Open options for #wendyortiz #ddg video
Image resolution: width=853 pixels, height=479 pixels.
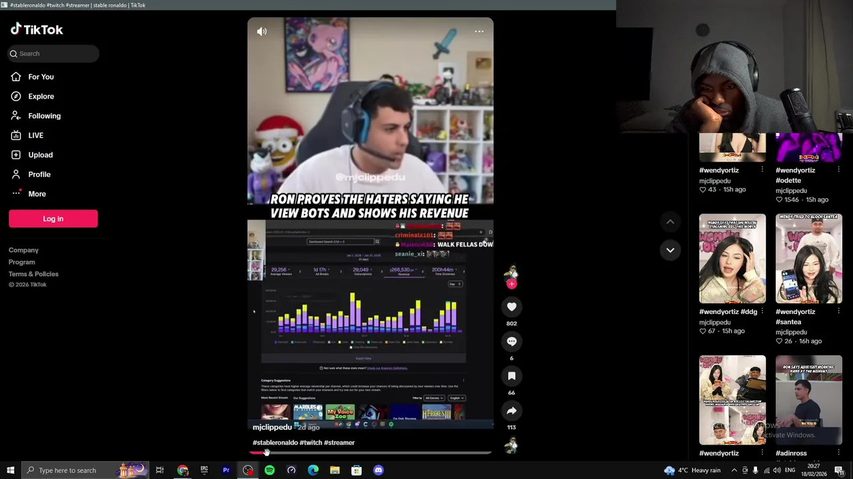click(x=762, y=311)
